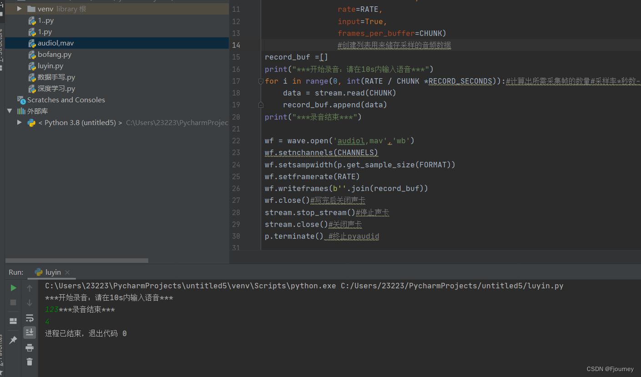Click the down arrow in Run console
641x377 pixels.
pos(30,302)
